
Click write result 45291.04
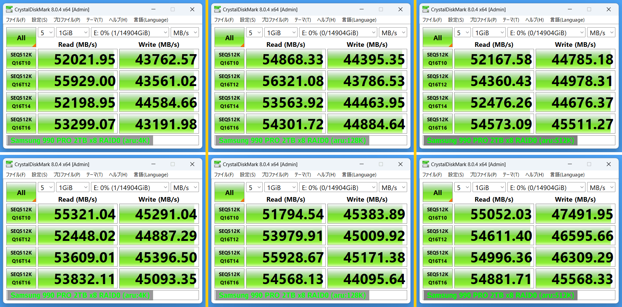click(x=159, y=214)
